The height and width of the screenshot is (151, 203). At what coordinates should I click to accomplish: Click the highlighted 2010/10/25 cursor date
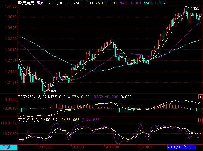(x=182, y=147)
